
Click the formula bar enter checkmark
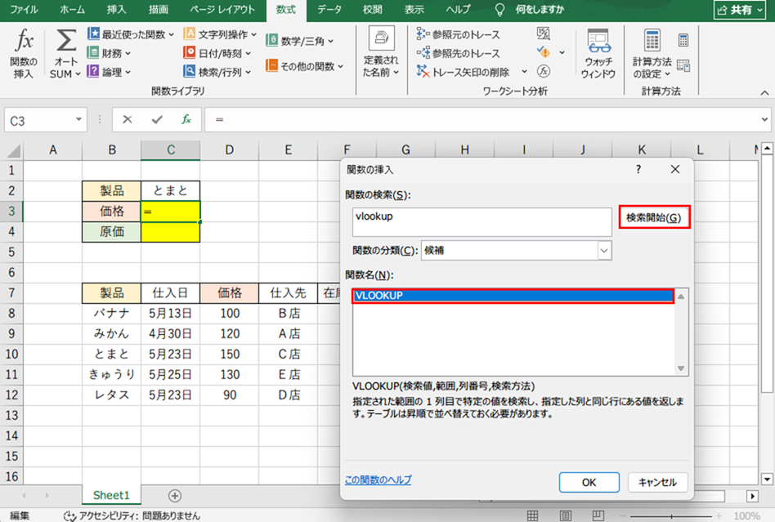click(157, 119)
